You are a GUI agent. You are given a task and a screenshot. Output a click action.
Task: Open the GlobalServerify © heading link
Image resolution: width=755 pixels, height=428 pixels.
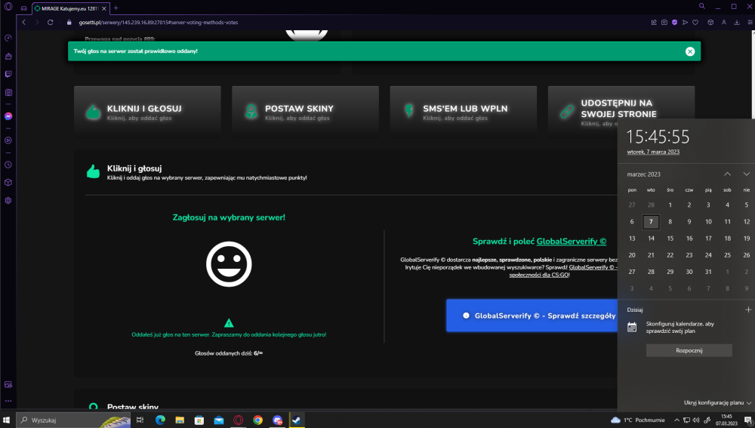[x=572, y=242]
